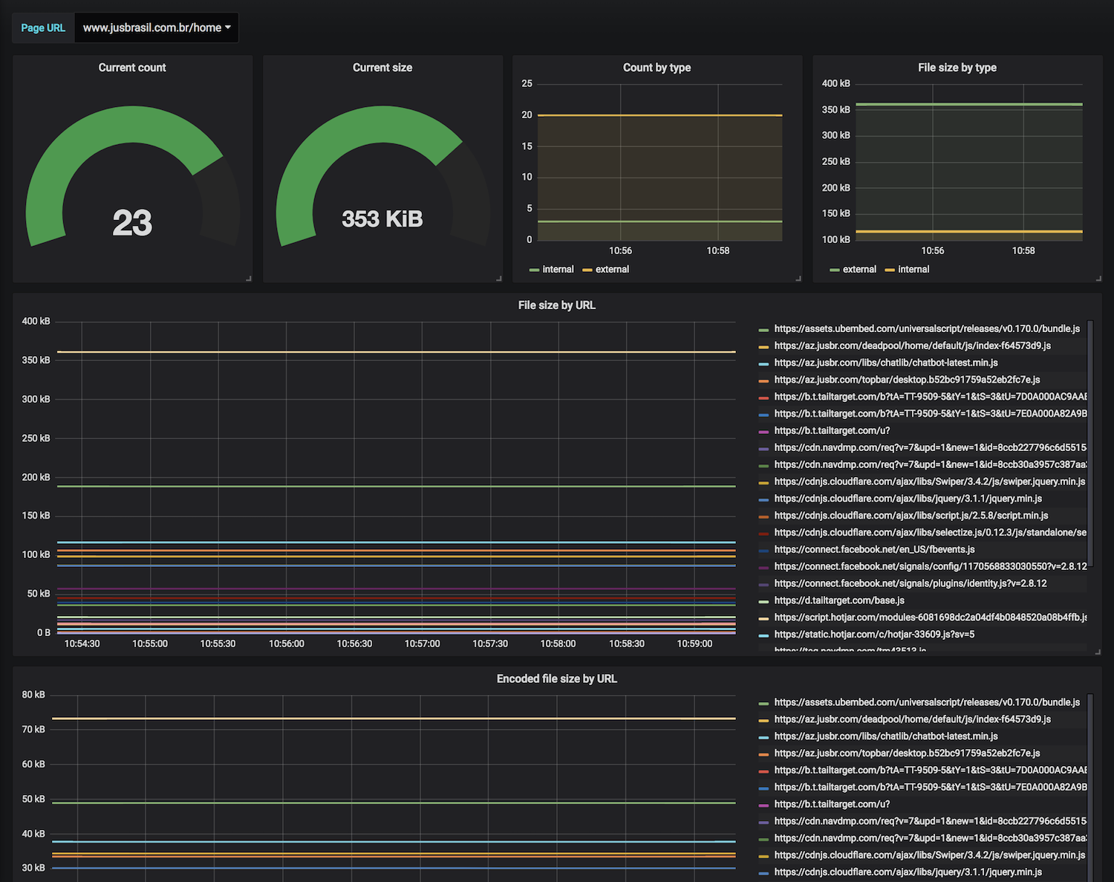Click the Encoded file size legend scrollbar
The image size is (1114, 882).
pyautogui.click(x=1090, y=788)
